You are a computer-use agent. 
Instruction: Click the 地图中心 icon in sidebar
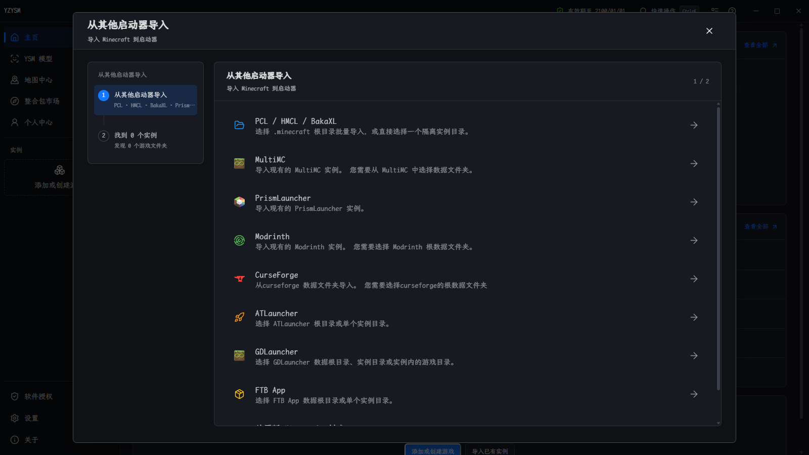coord(15,80)
